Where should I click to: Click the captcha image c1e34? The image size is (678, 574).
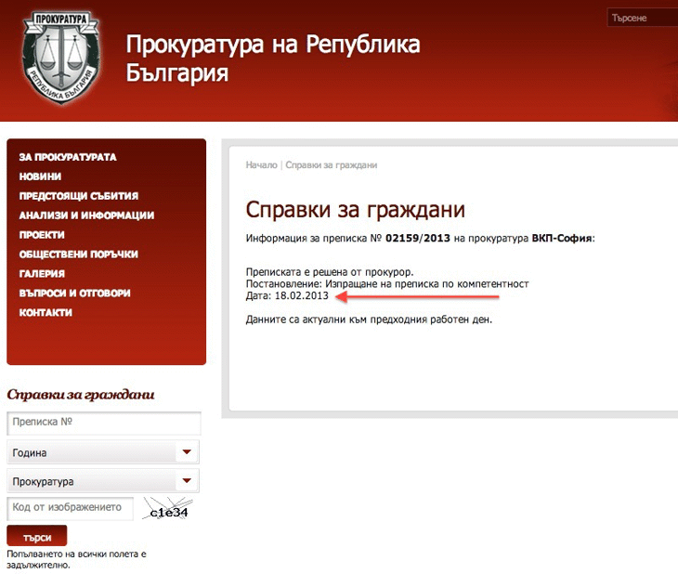(168, 508)
